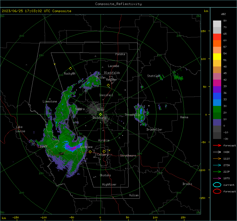Image resolution: width=237 pixels, height=221 pixels.
Task: Click the blue-cored storm cell near ThreeHills
Action: [141, 114]
